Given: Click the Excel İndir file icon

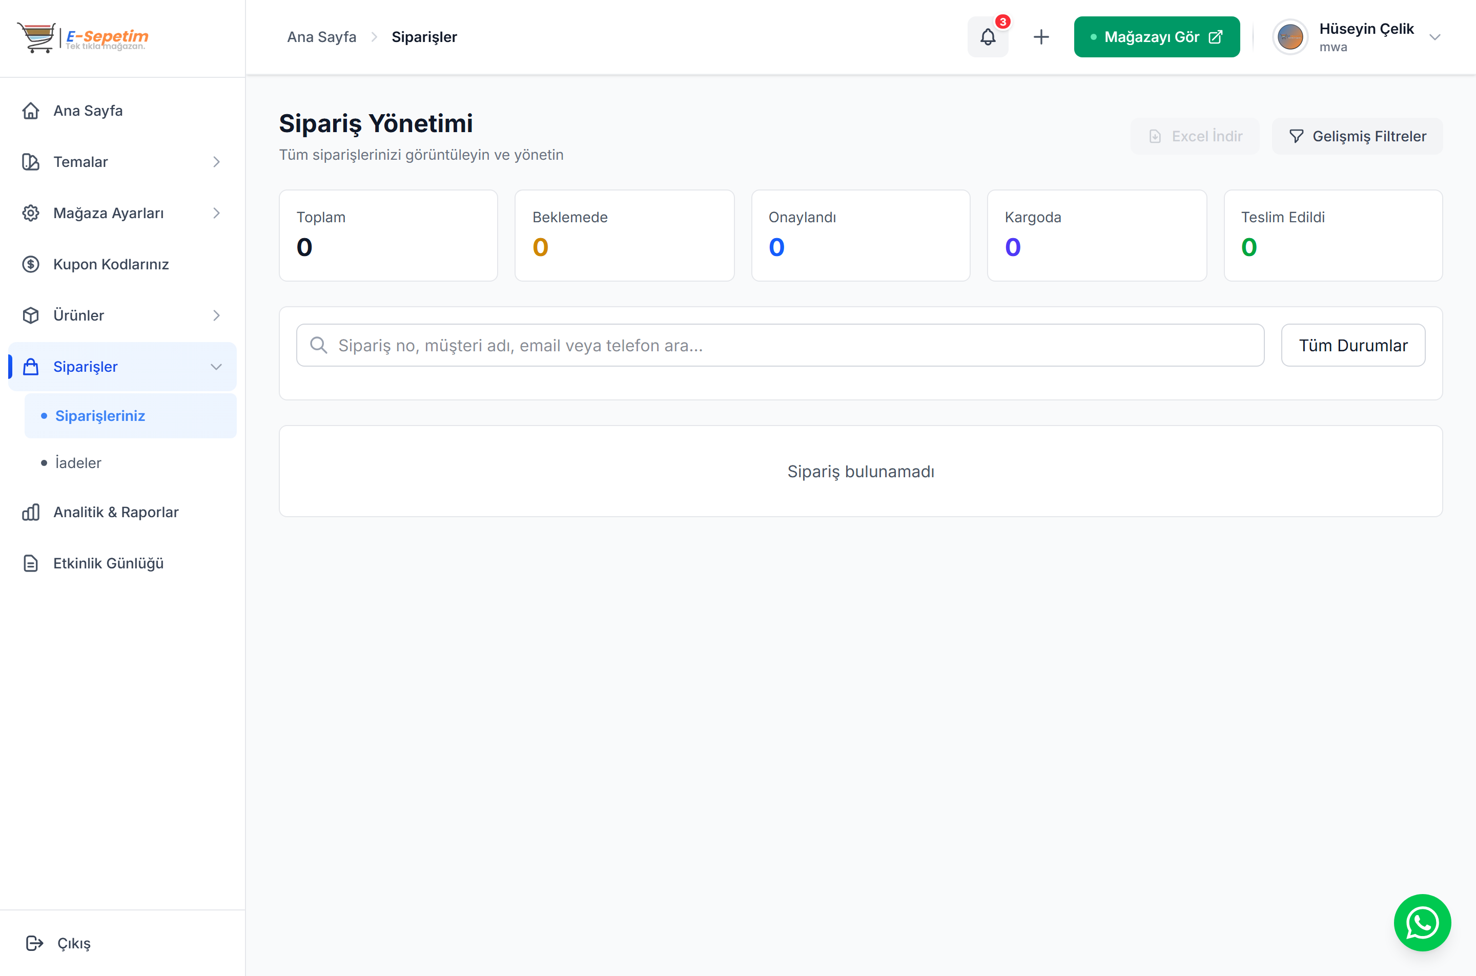Looking at the screenshot, I should tap(1155, 136).
